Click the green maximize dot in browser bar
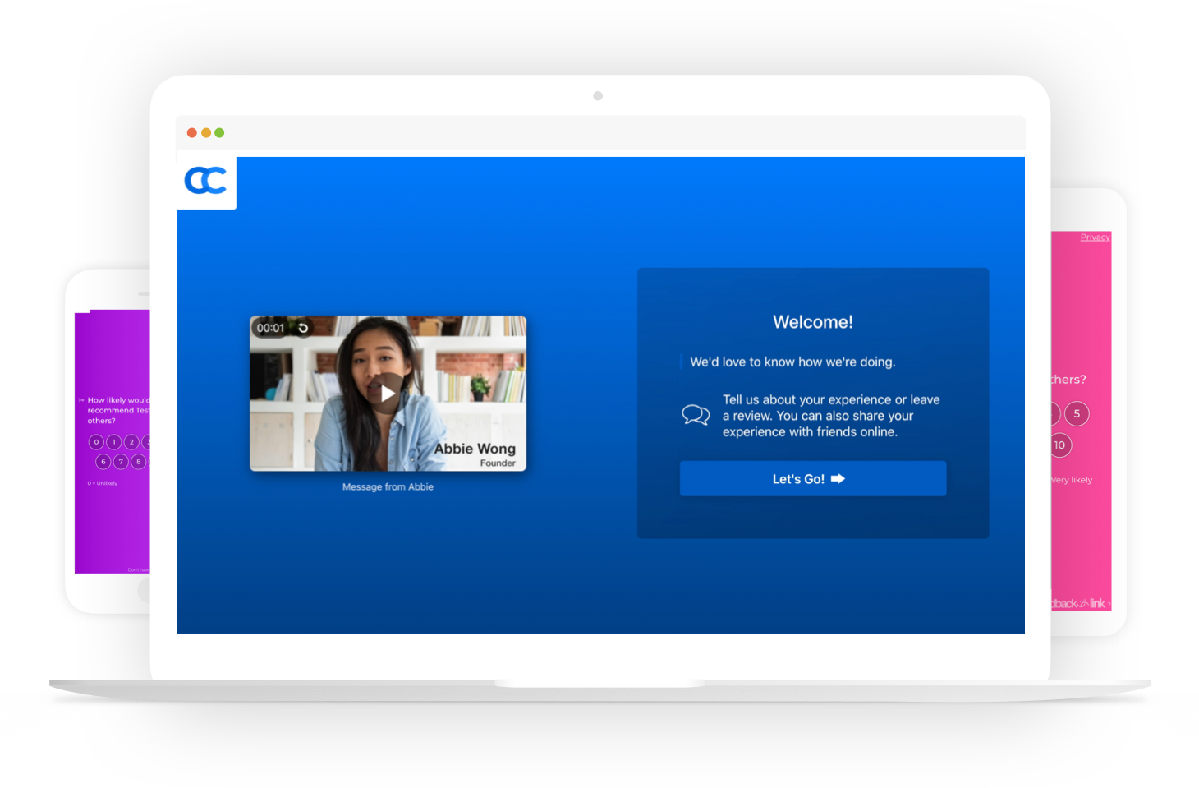The width and height of the screenshot is (1199, 788). click(x=219, y=133)
